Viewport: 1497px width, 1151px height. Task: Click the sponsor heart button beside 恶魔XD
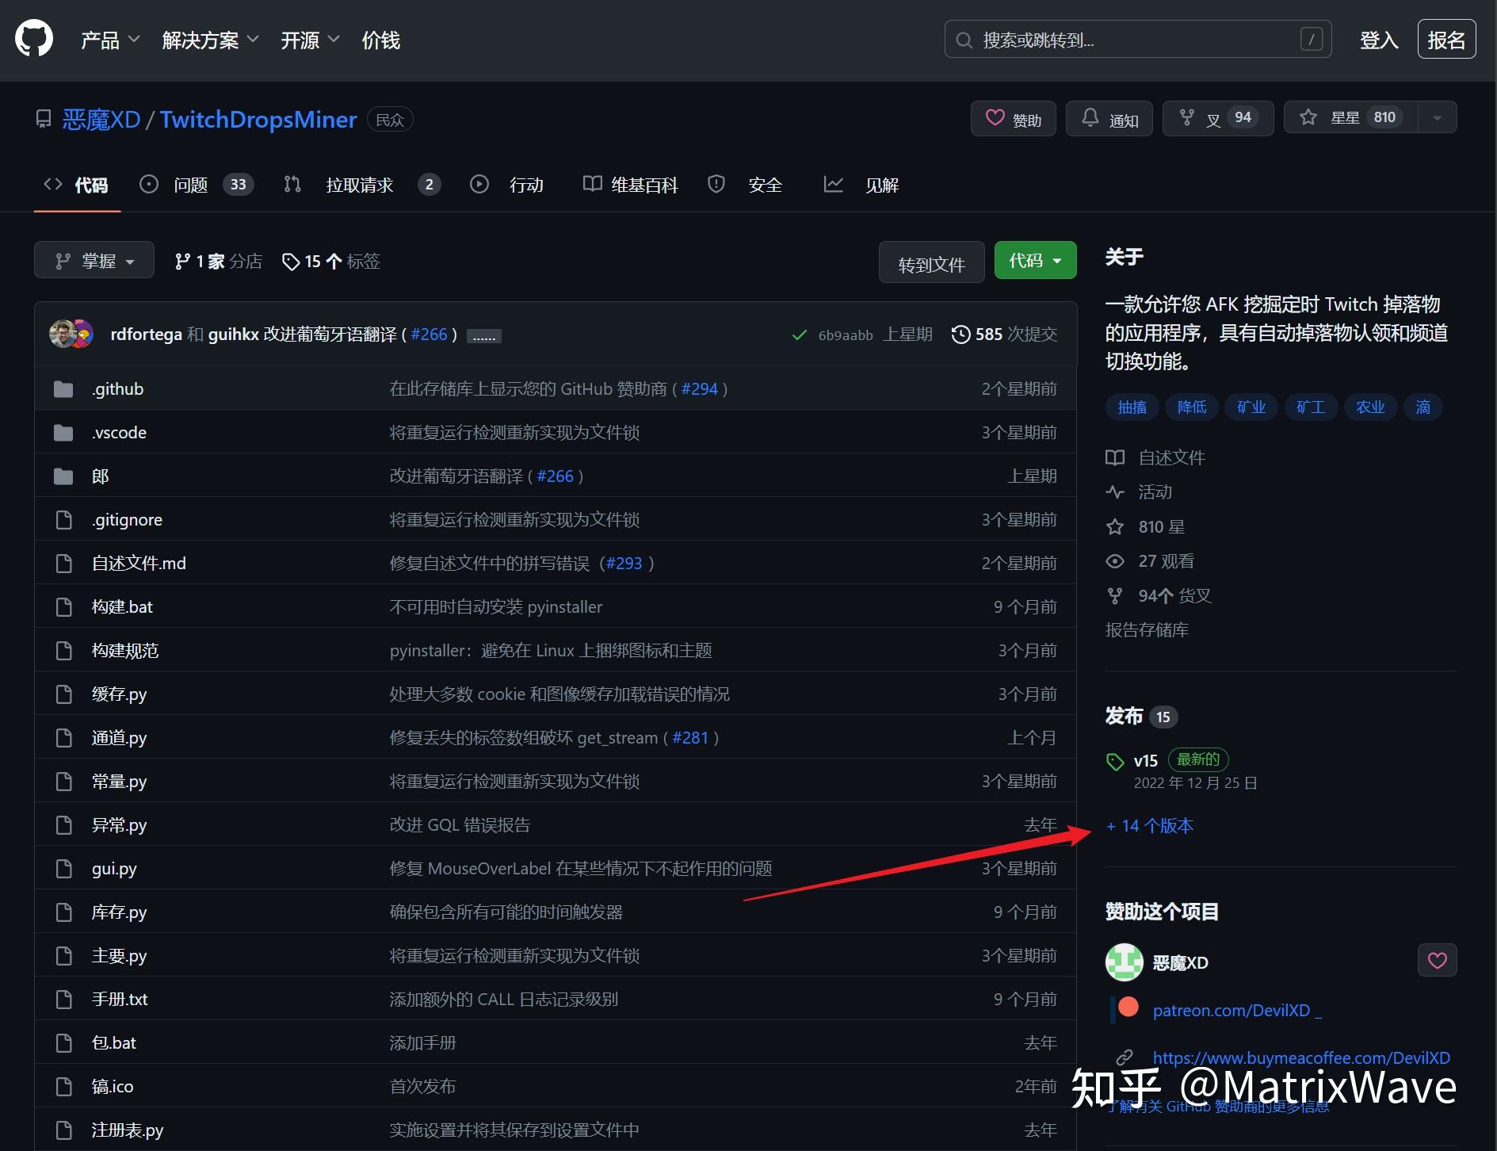[1437, 961]
